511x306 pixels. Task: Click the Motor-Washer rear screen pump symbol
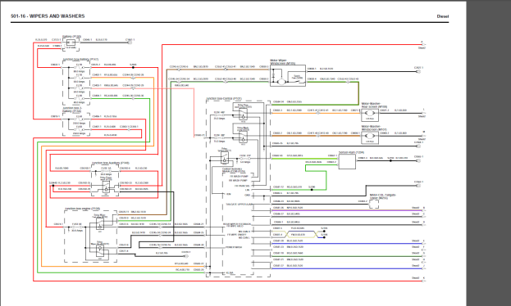point(370,114)
